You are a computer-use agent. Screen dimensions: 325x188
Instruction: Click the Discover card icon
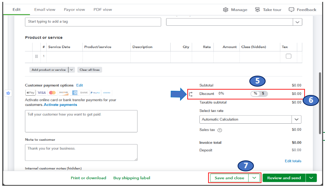64,93
